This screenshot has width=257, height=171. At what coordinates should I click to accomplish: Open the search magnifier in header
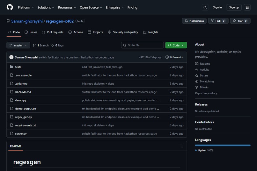pos(205,7)
